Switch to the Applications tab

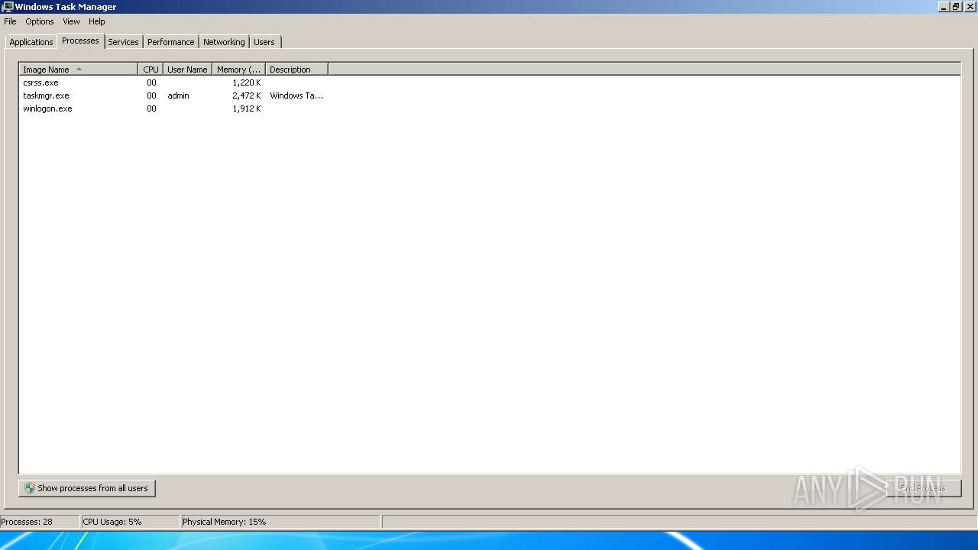[31, 42]
